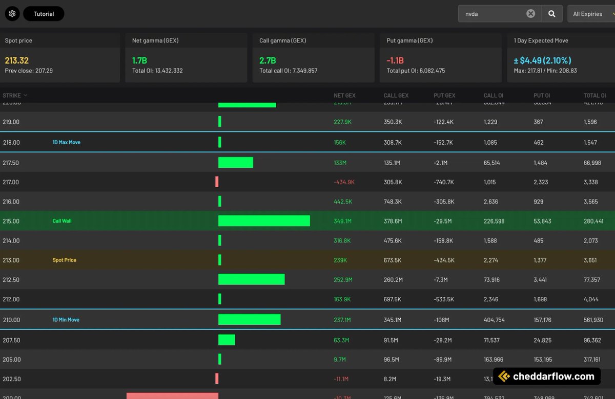615x399 pixels.
Task: Click the magnifier search button
Action: pyautogui.click(x=552, y=14)
